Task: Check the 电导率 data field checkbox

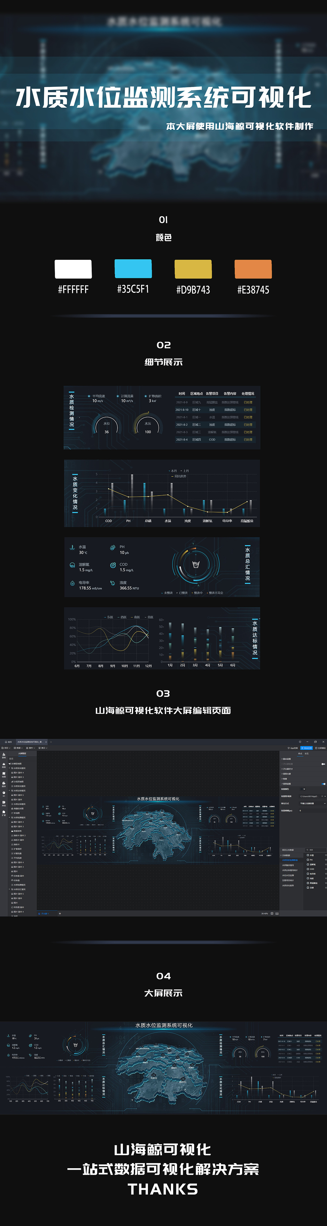Action: point(308,874)
